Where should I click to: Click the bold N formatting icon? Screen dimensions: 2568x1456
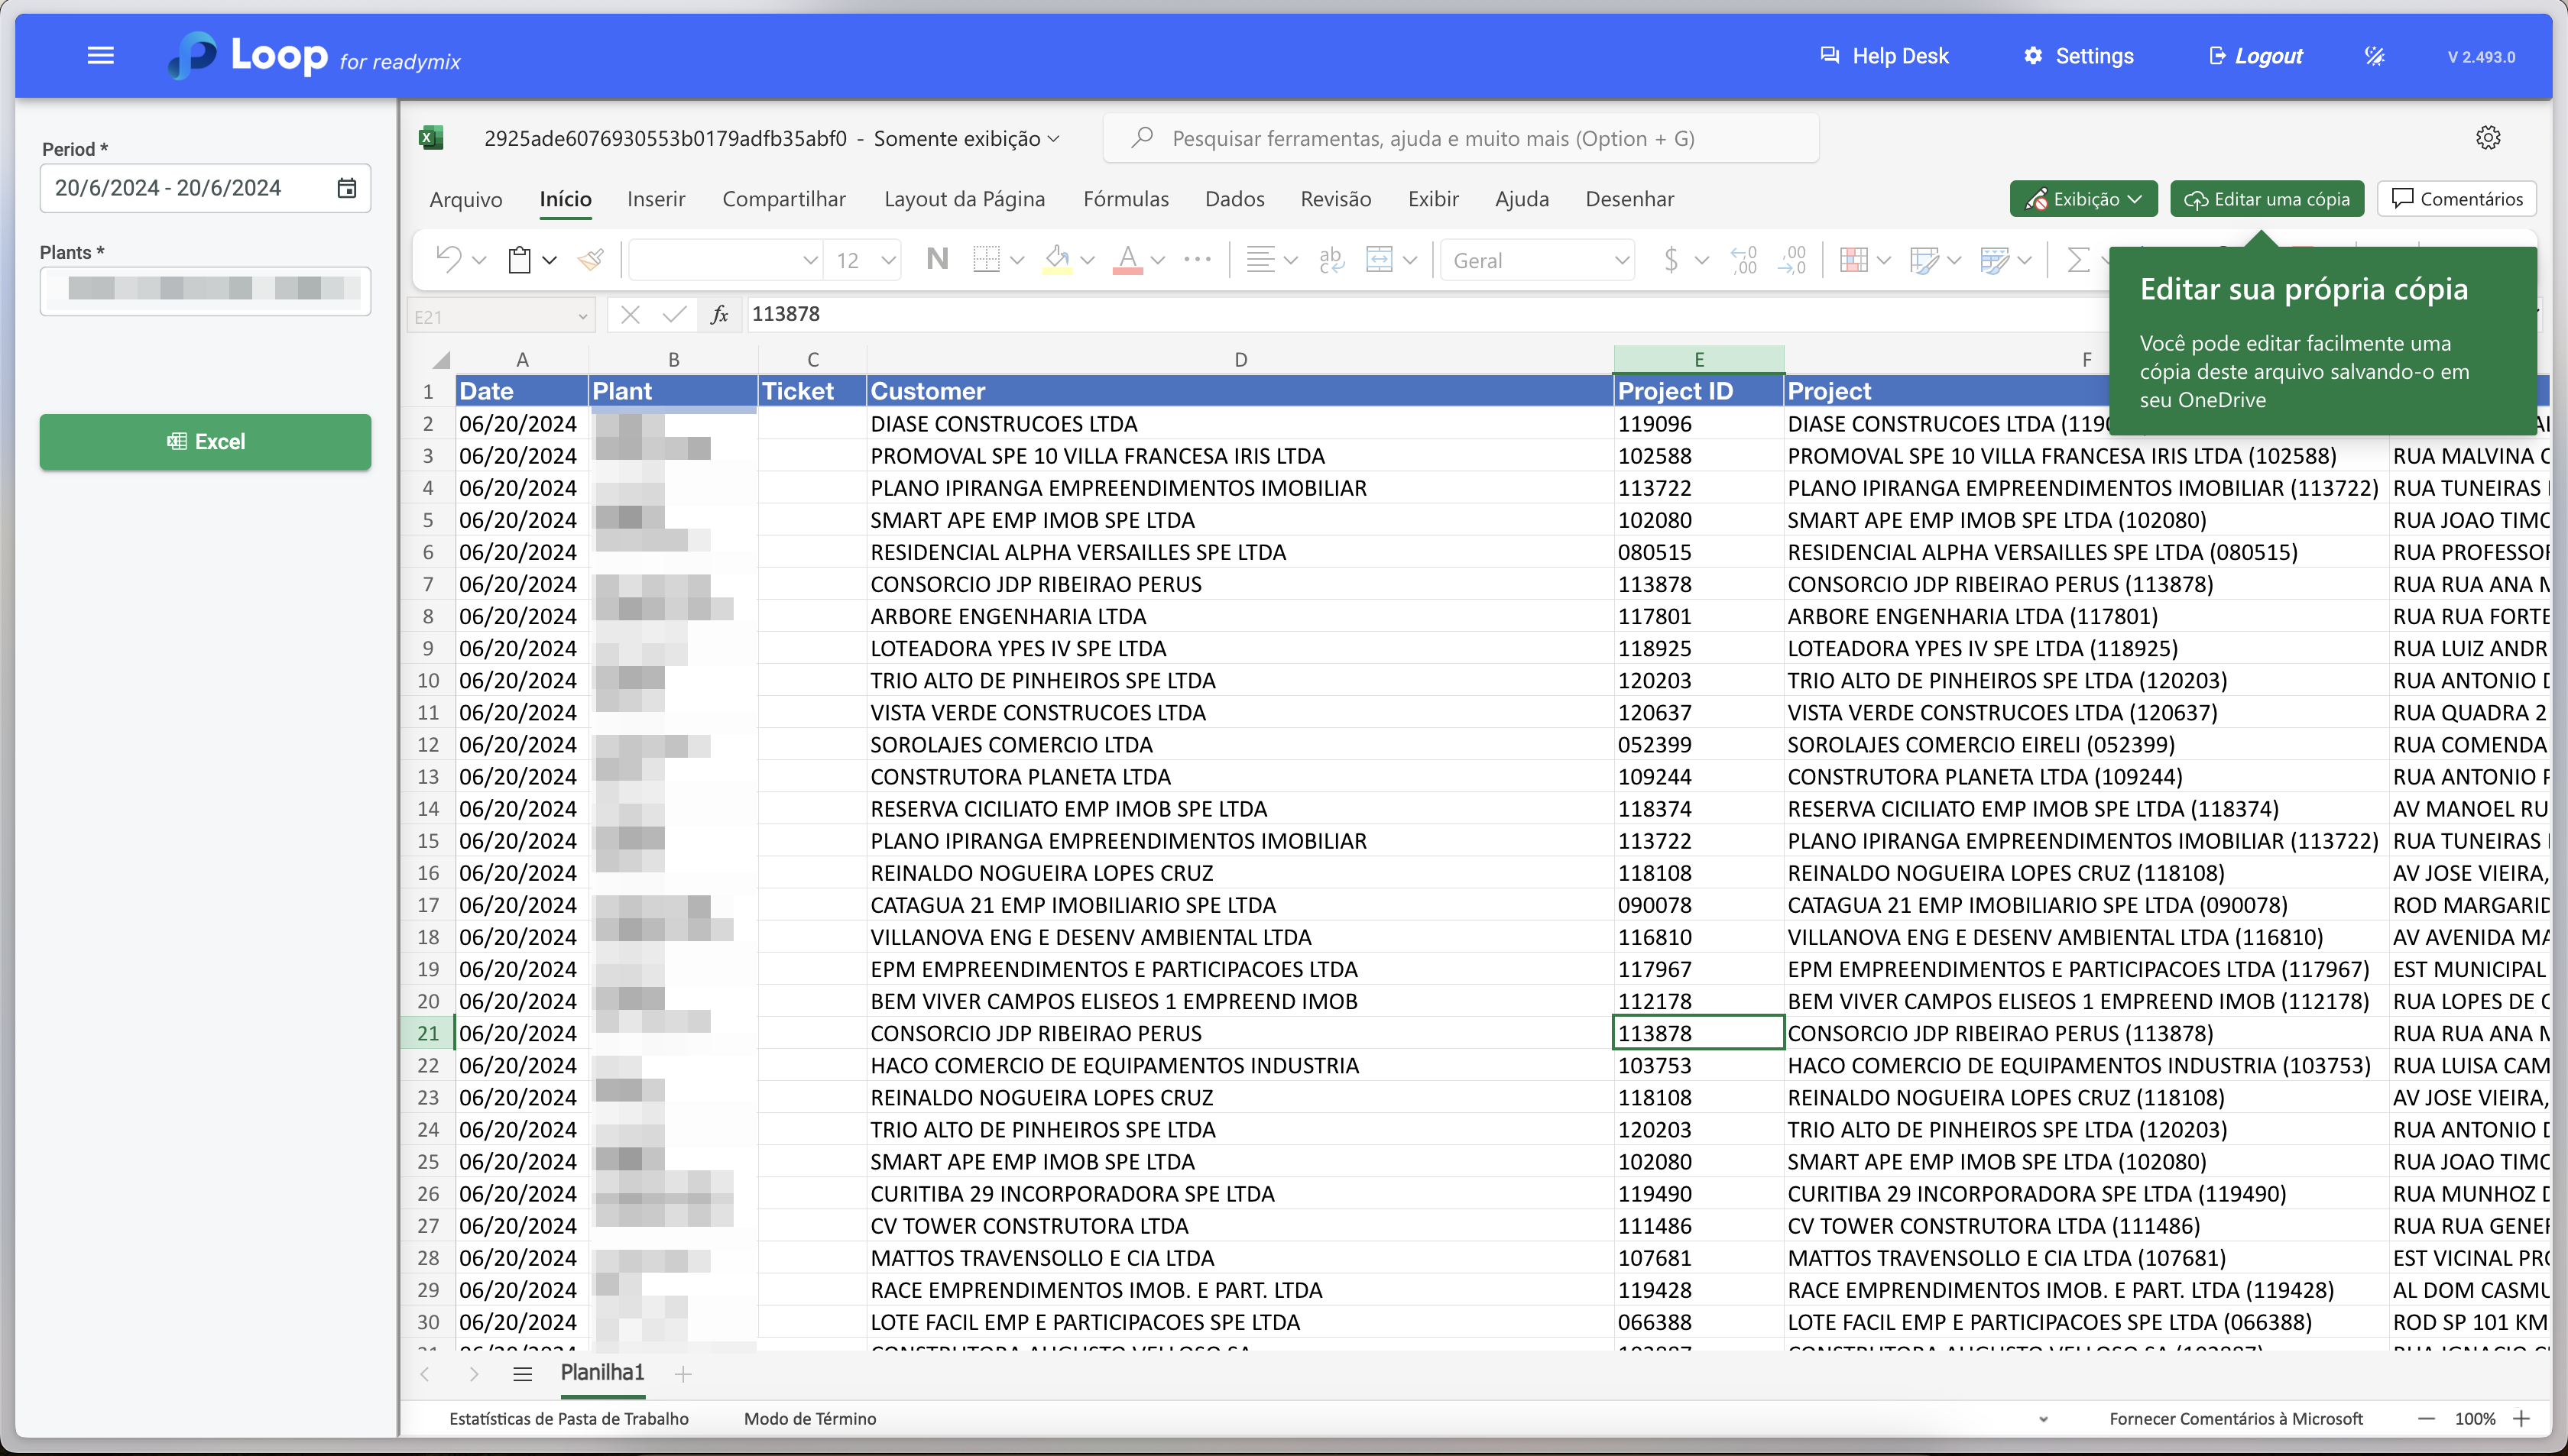tap(936, 260)
